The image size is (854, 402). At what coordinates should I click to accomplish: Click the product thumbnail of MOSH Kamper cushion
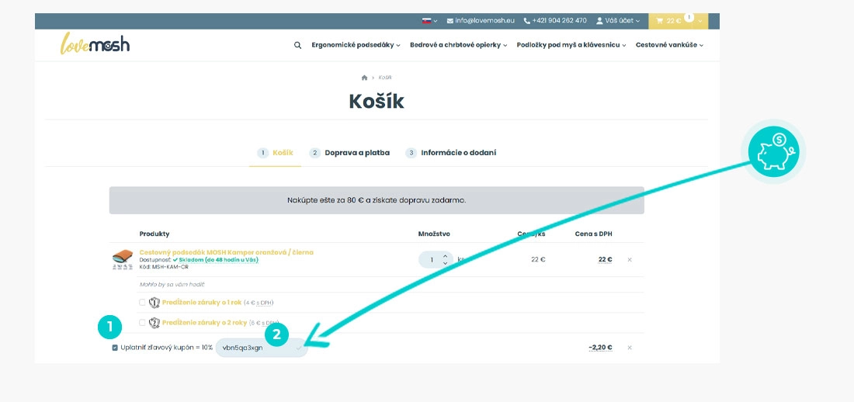click(x=123, y=260)
